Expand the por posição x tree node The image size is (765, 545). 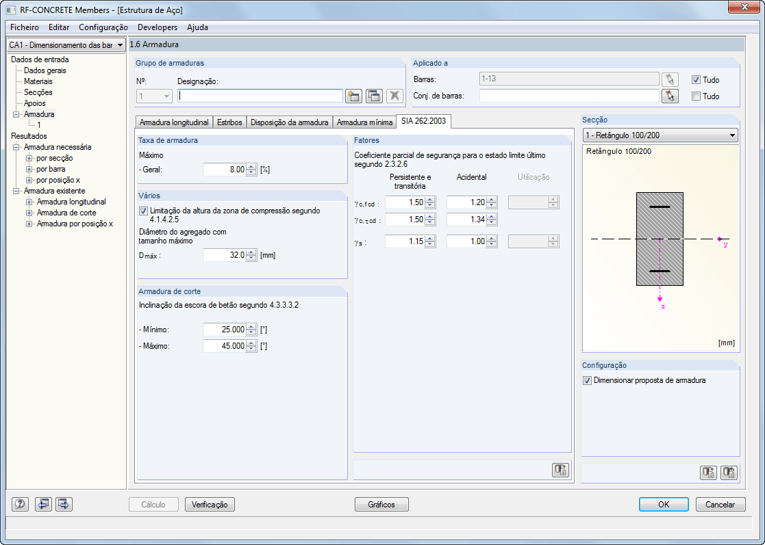[x=29, y=181]
